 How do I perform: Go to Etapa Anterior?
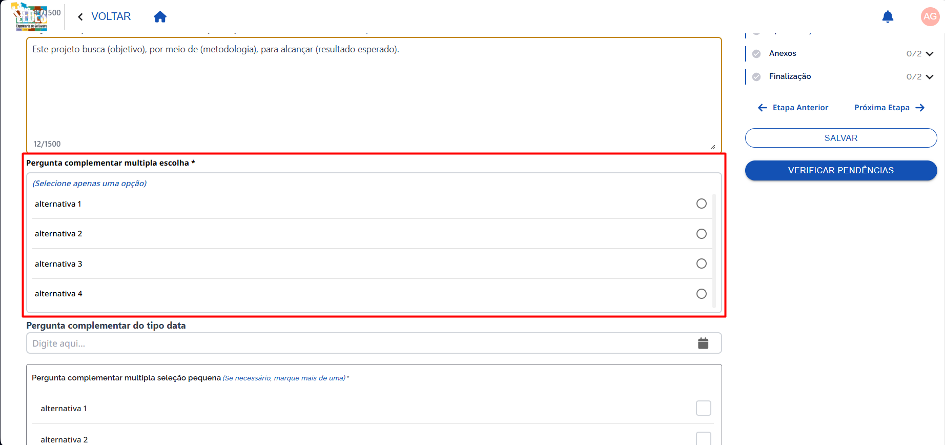coord(793,108)
